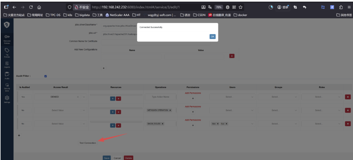Go forward in browser history

point(23,7)
